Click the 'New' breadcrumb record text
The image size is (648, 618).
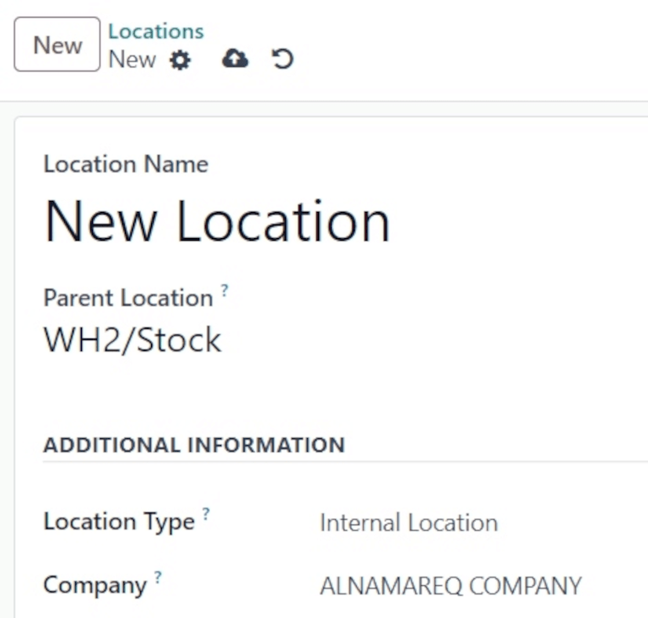132,59
